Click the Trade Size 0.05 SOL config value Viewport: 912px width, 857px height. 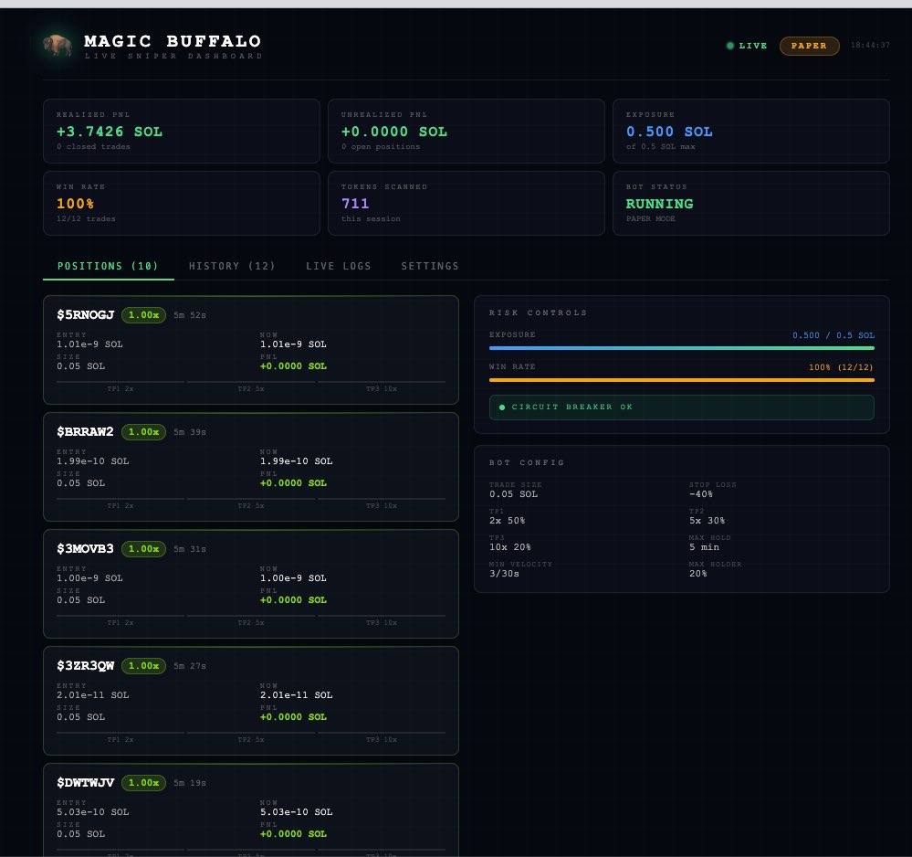(514, 494)
